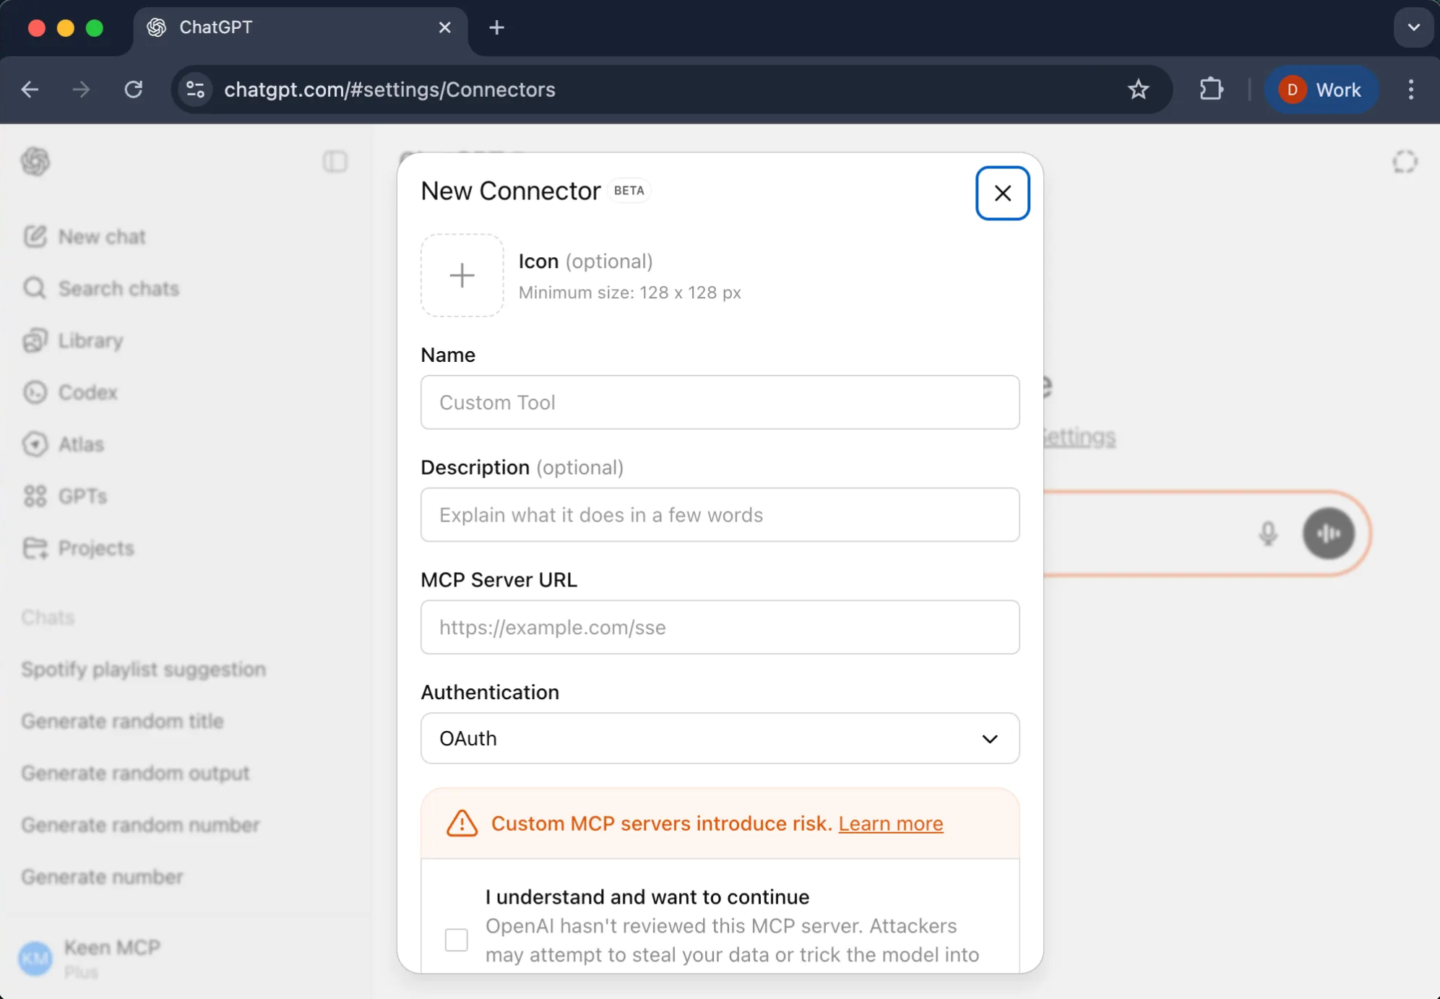Toggle the sidebar collapse icon
This screenshot has width=1440, height=999.
(335, 161)
